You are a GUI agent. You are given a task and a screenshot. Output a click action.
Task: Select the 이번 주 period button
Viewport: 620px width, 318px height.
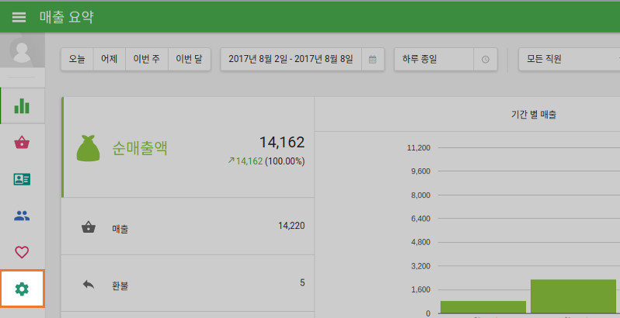147,60
